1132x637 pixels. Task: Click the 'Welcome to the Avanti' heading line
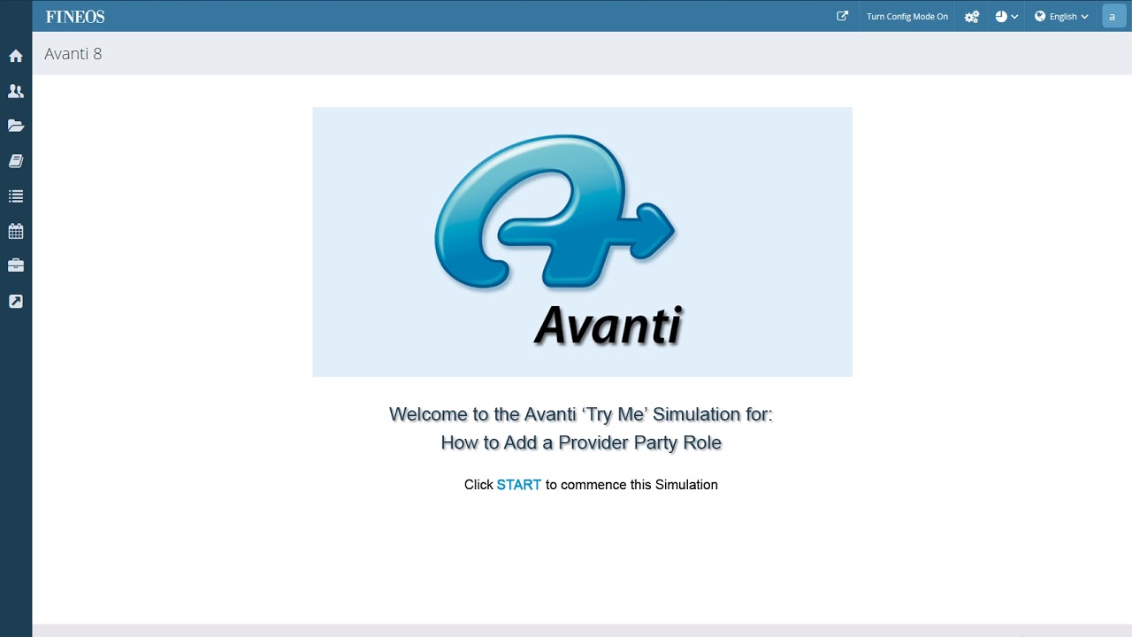coord(581,414)
